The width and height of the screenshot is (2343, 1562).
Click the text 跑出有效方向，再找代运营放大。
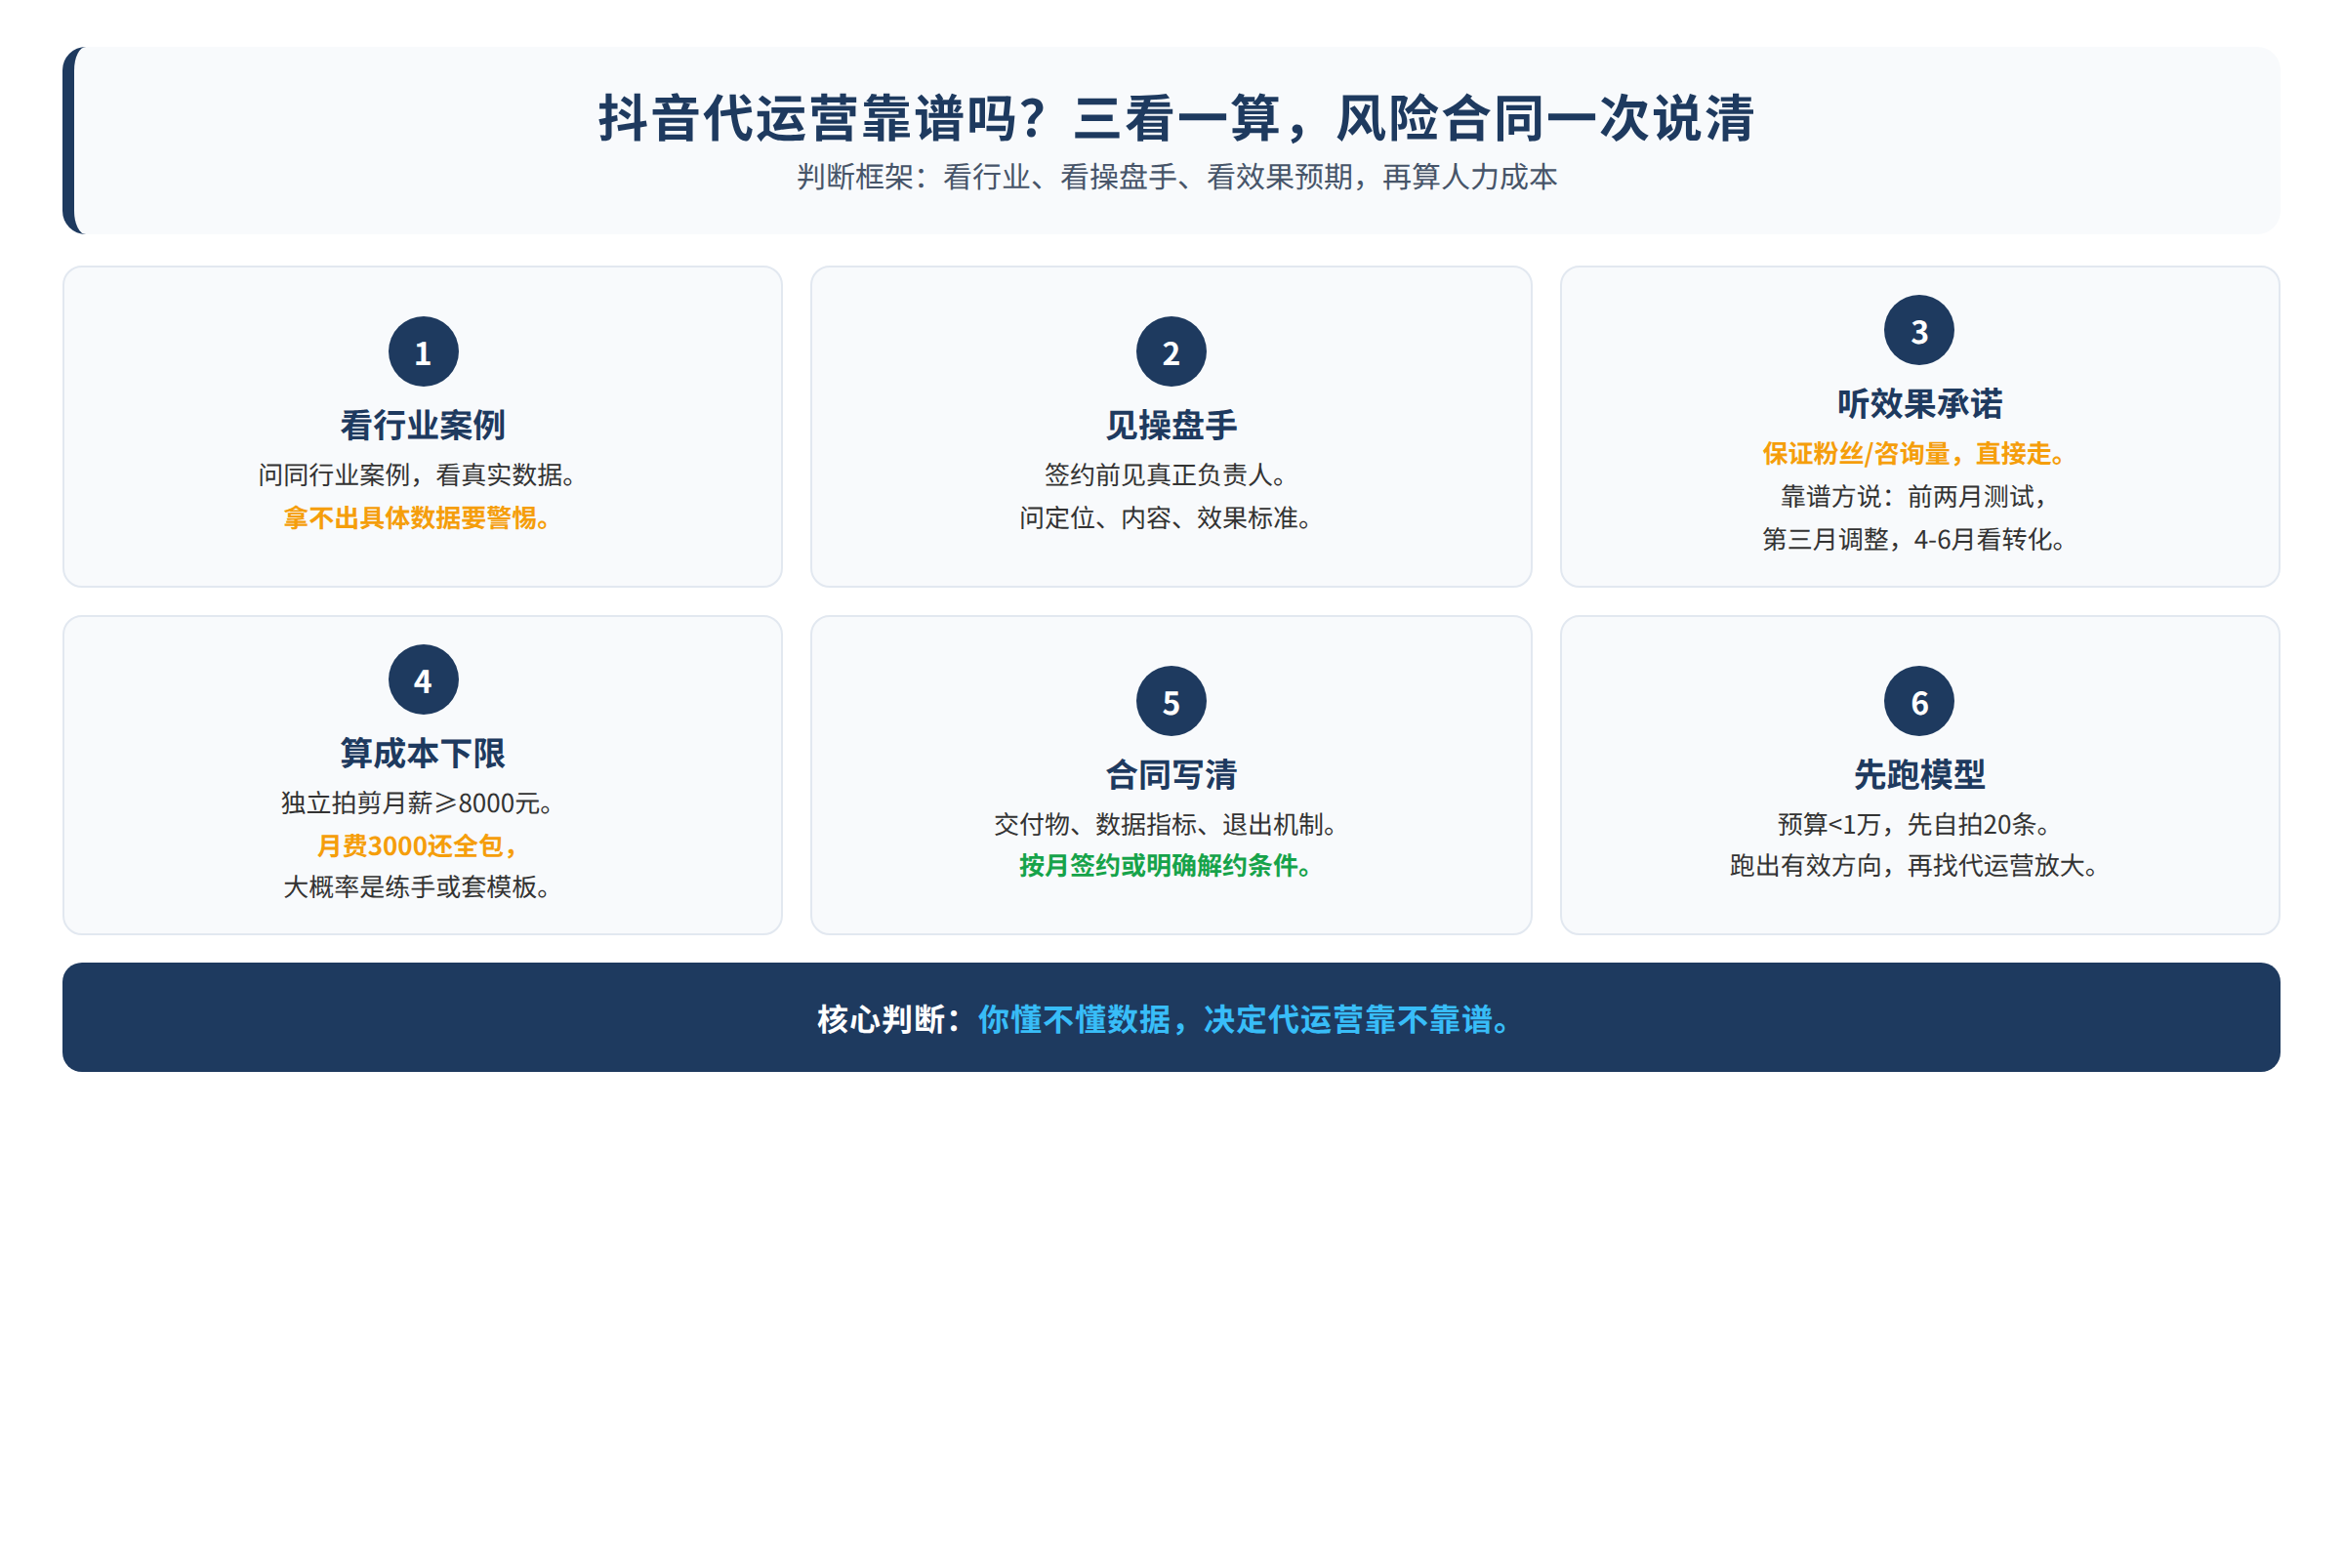1913,866
